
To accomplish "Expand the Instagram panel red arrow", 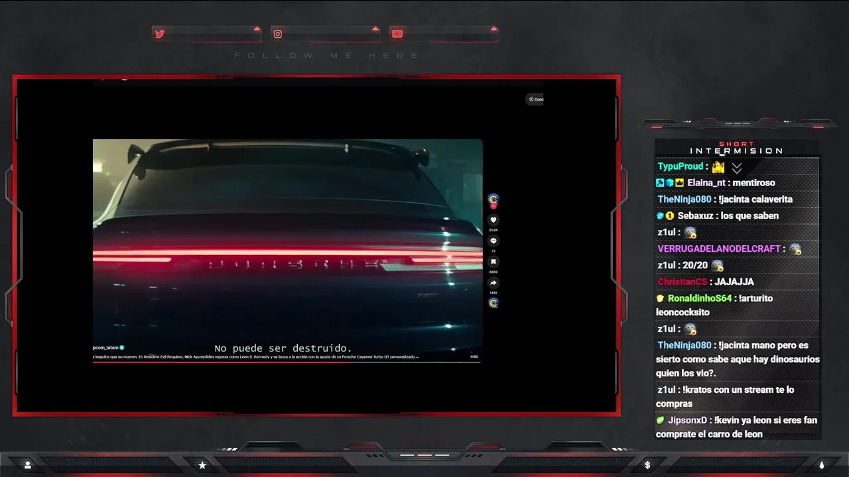I will pos(375,28).
